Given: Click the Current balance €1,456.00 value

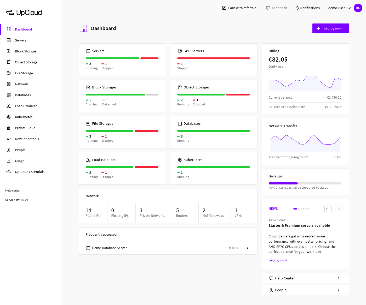Looking at the screenshot, I should point(334,98).
